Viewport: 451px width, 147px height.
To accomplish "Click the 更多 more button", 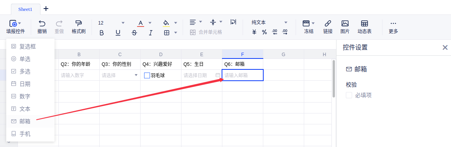I will click(x=393, y=27).
